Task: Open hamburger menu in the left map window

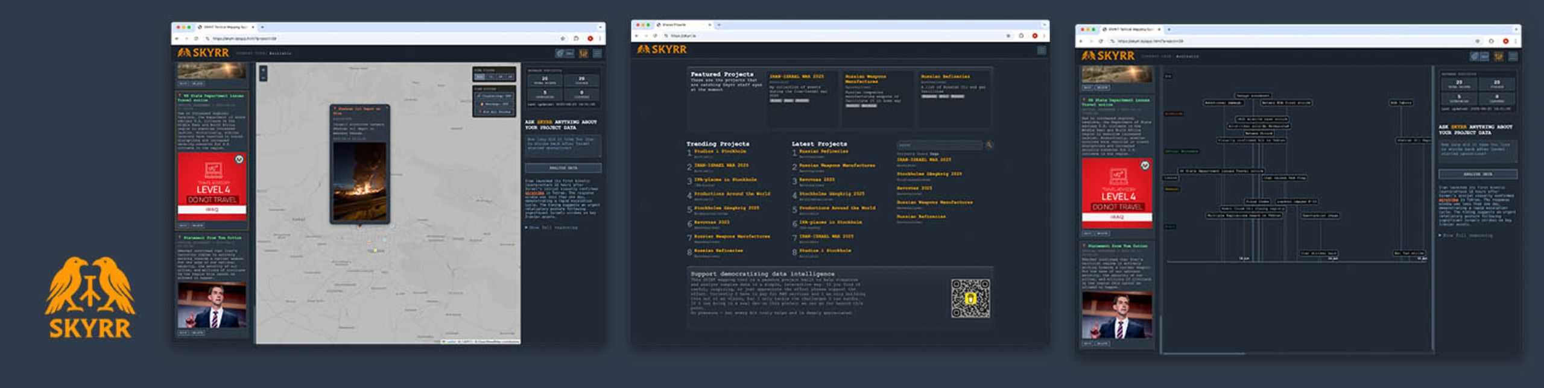Action: click(597, 54)
